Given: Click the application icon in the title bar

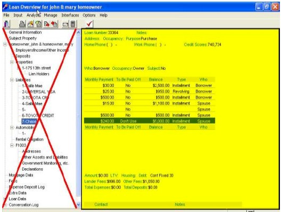Looking at the screenshot, I should tap(5, 7).
